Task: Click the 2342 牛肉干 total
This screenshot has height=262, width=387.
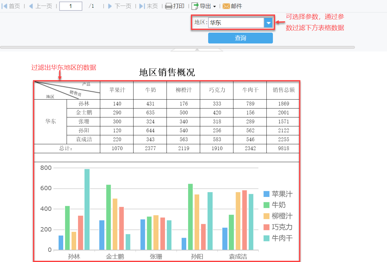Action: pos(250,148)
